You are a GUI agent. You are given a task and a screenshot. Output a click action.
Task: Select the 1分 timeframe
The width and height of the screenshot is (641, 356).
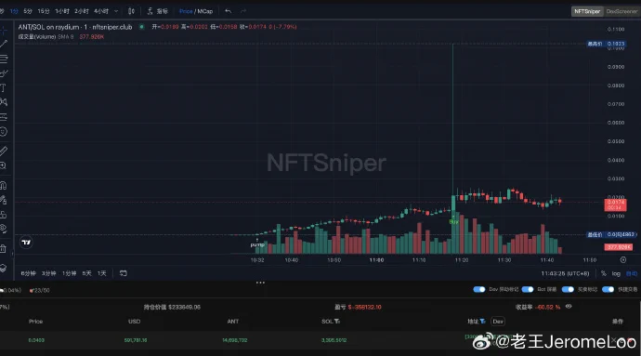coord(14,11)
